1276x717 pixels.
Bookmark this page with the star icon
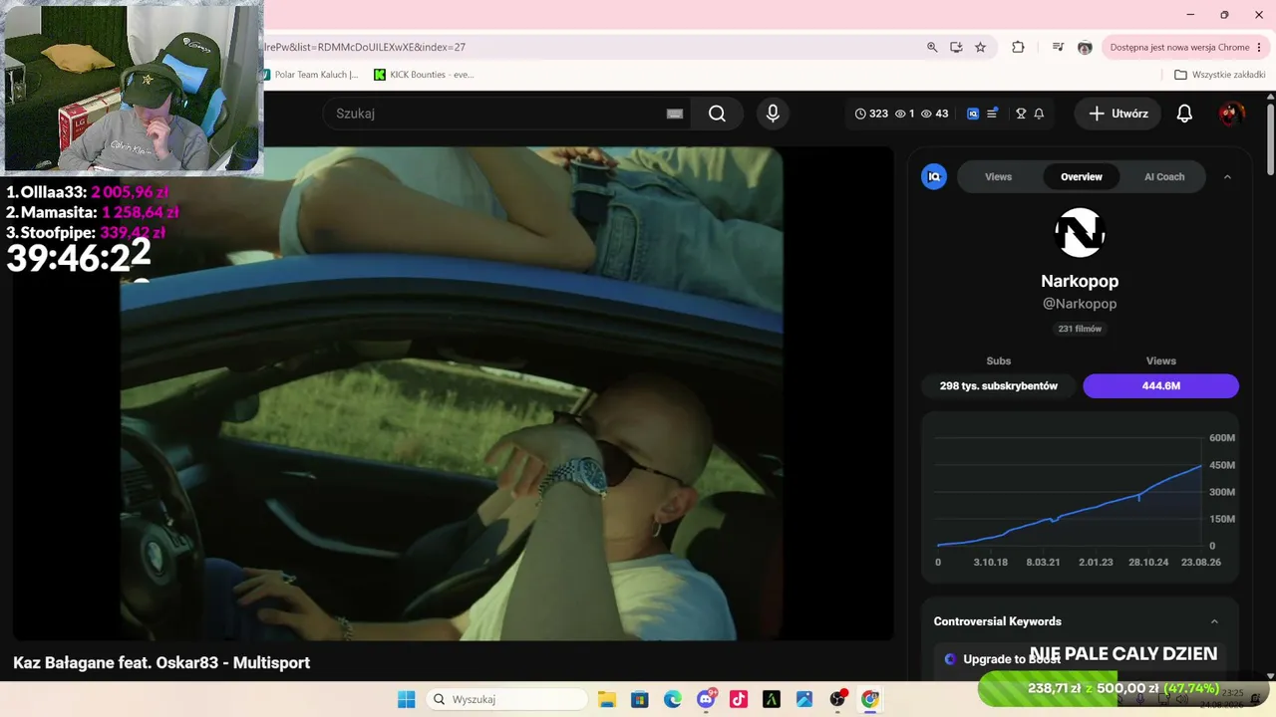pyautogui.click(x=980, y=47)
